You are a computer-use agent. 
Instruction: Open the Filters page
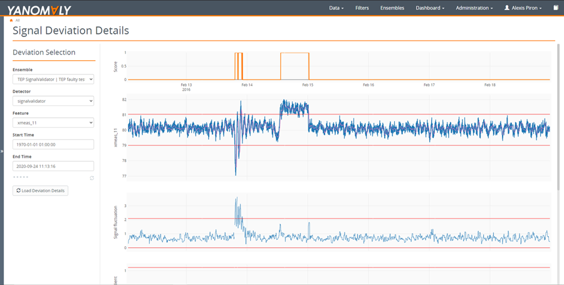point(362,8)
